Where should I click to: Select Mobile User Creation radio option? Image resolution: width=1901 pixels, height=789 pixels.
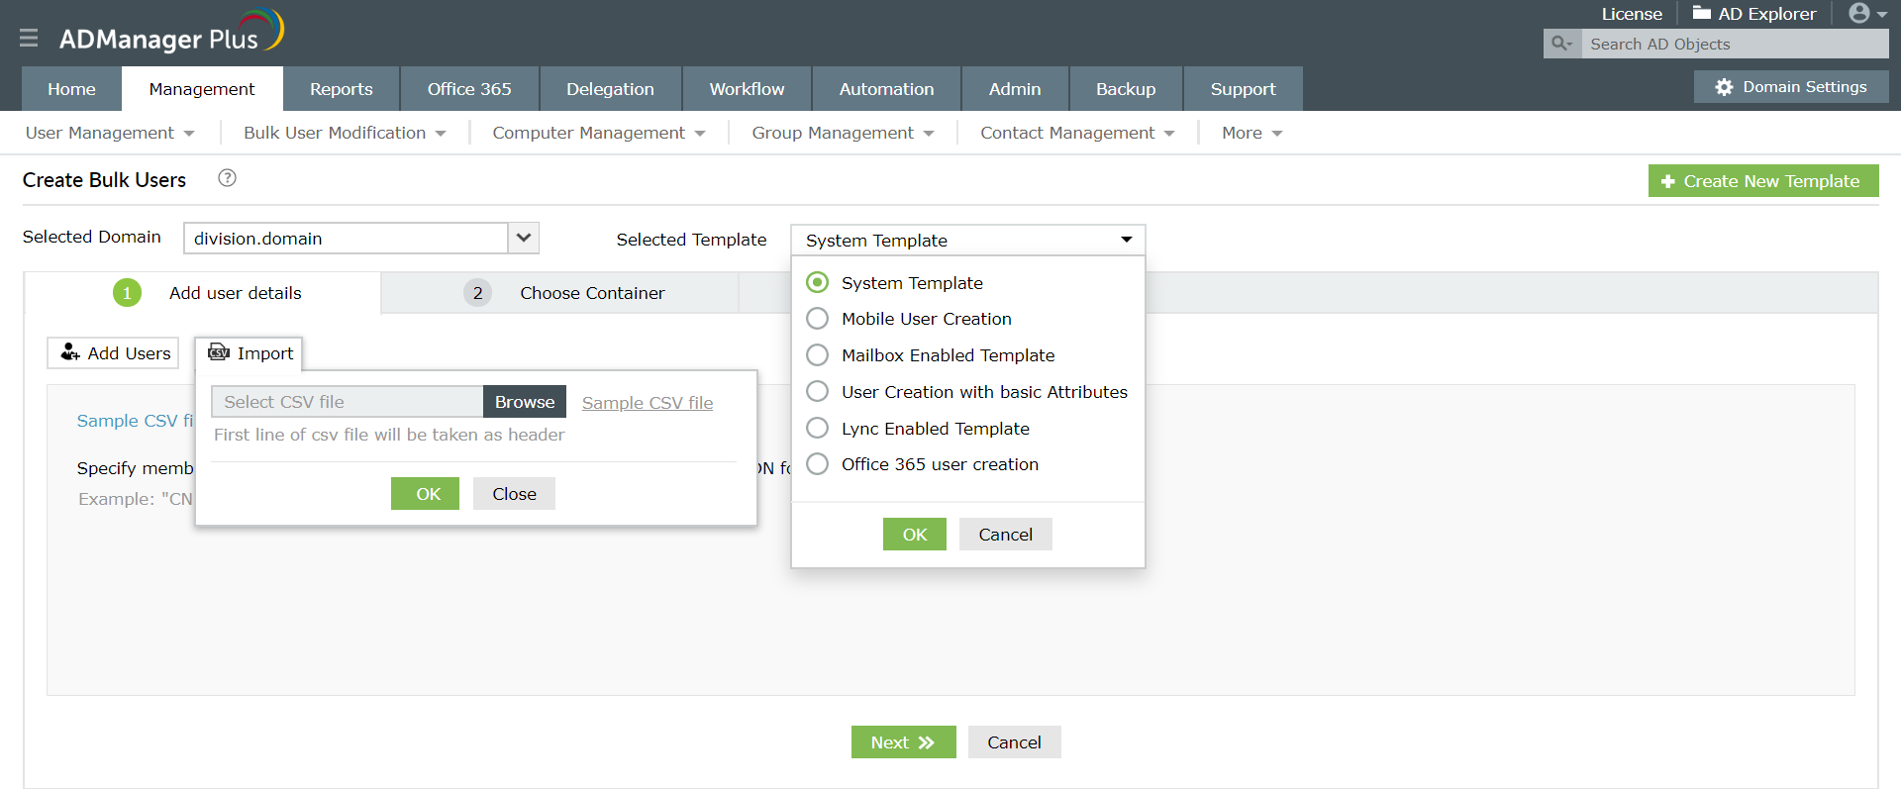(817, 319)
